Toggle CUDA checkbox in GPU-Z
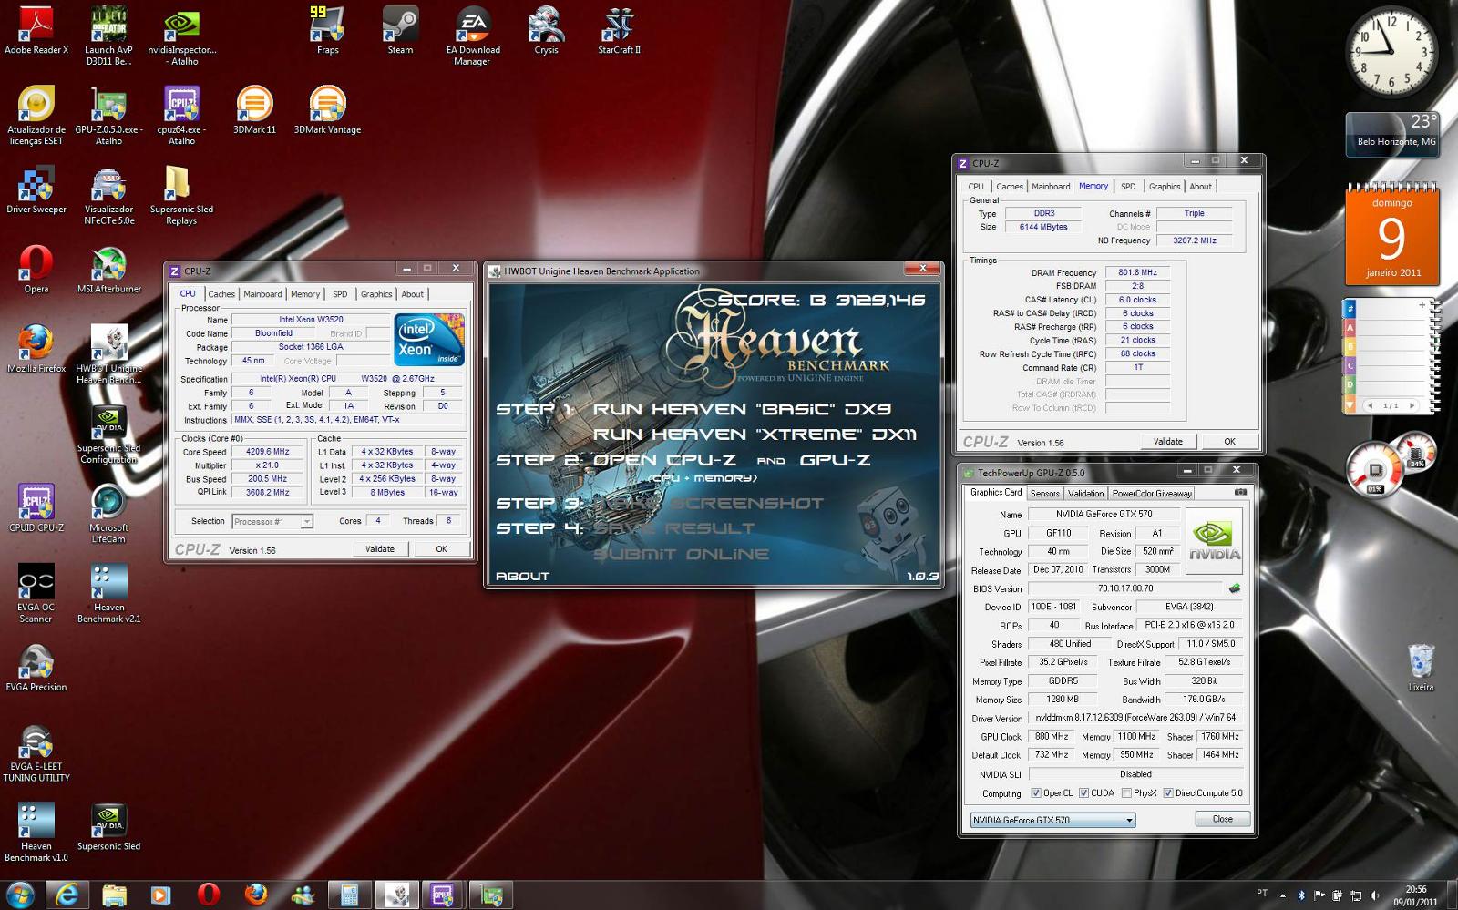1458x910 pixels. [1083, 793]
